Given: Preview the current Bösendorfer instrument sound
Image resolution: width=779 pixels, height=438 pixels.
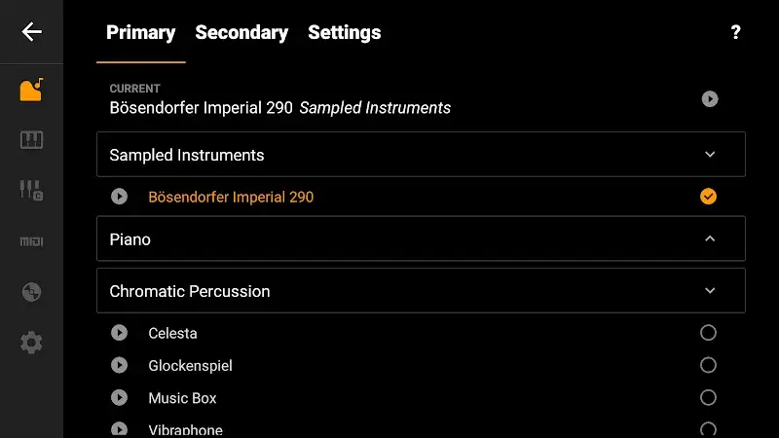Looking at the screenshot, I should [710, 98].
